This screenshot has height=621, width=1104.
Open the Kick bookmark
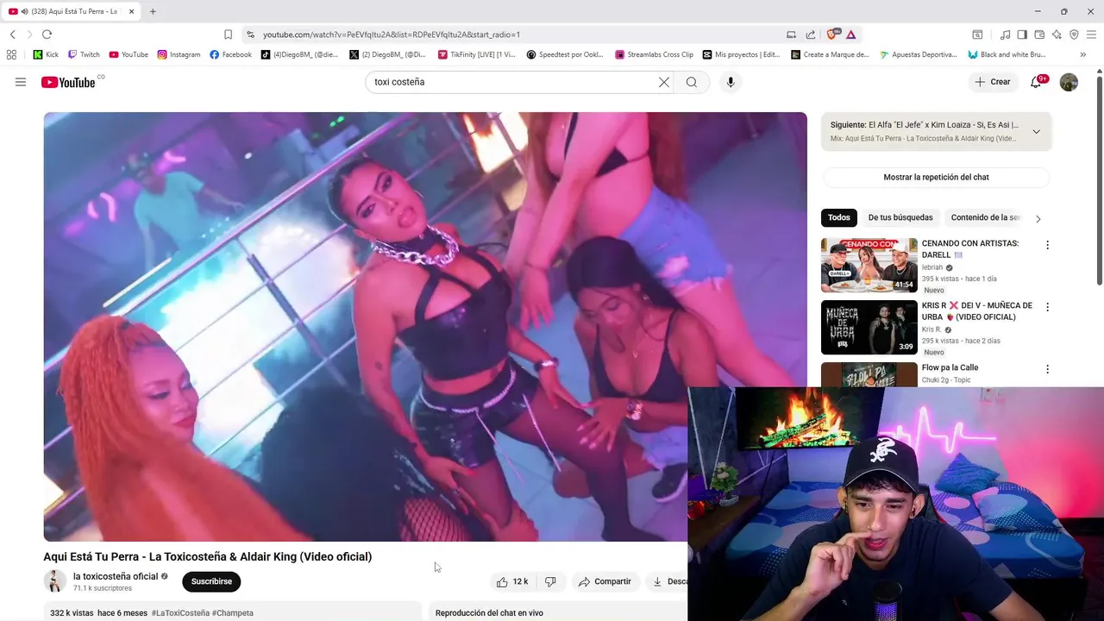46,54
